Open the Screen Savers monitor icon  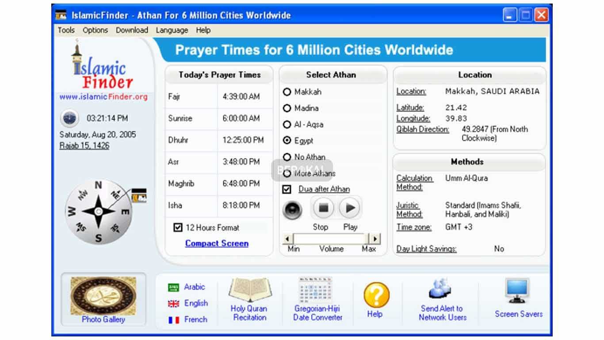click(517, 291)
